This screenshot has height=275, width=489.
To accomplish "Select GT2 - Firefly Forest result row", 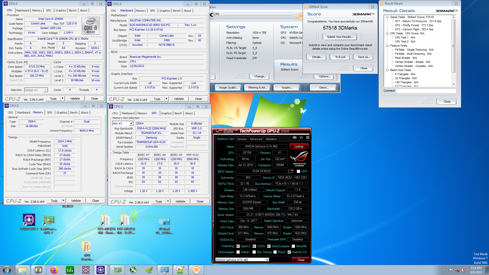I will click(414, 25).
